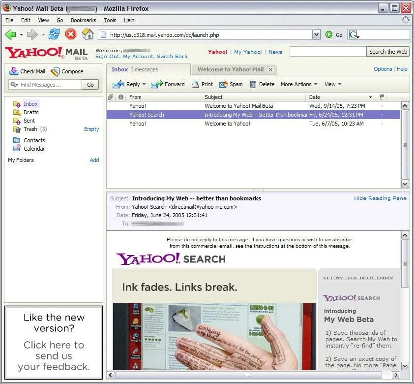Click the Hide Reading Pane link
The image size is (414, 384).
380,198
